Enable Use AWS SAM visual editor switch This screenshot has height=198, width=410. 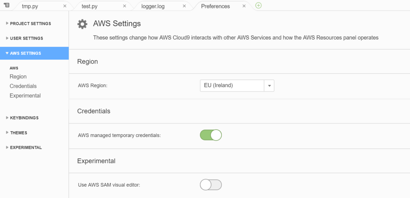click(211, 185)
